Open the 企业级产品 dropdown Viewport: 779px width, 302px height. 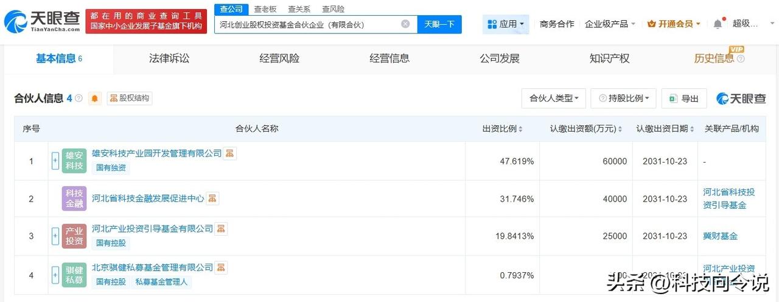[610, 24]
